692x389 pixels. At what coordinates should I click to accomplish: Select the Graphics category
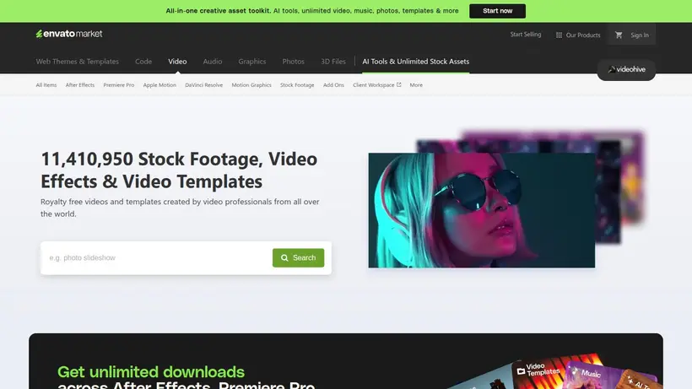tap(252, 62)
